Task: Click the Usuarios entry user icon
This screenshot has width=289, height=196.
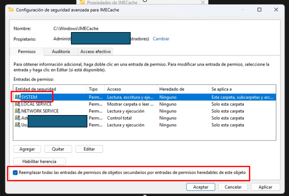Action: point(17,125)
